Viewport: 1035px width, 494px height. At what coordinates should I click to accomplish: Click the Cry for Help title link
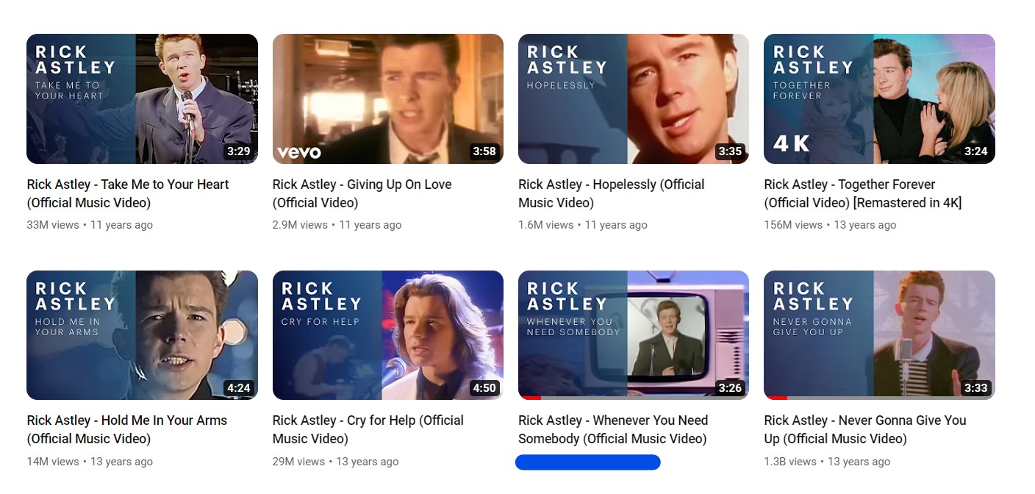368,429
